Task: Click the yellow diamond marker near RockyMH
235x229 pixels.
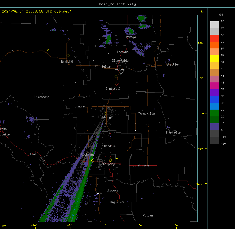Action: coord(68,55)
